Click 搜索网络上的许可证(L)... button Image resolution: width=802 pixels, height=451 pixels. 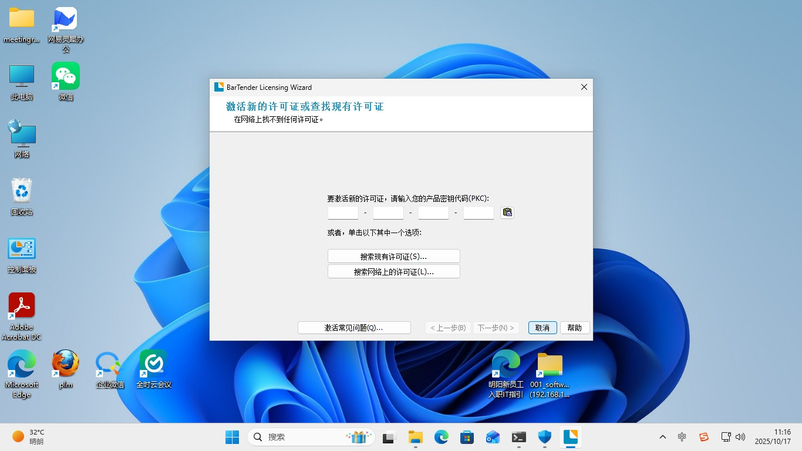pos(393,272)
